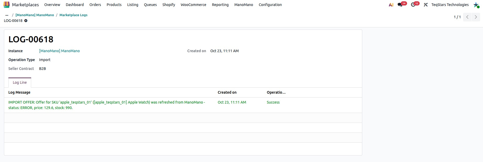
Task: Open the messages icon with 14 badge
Action: pos(400,5)
